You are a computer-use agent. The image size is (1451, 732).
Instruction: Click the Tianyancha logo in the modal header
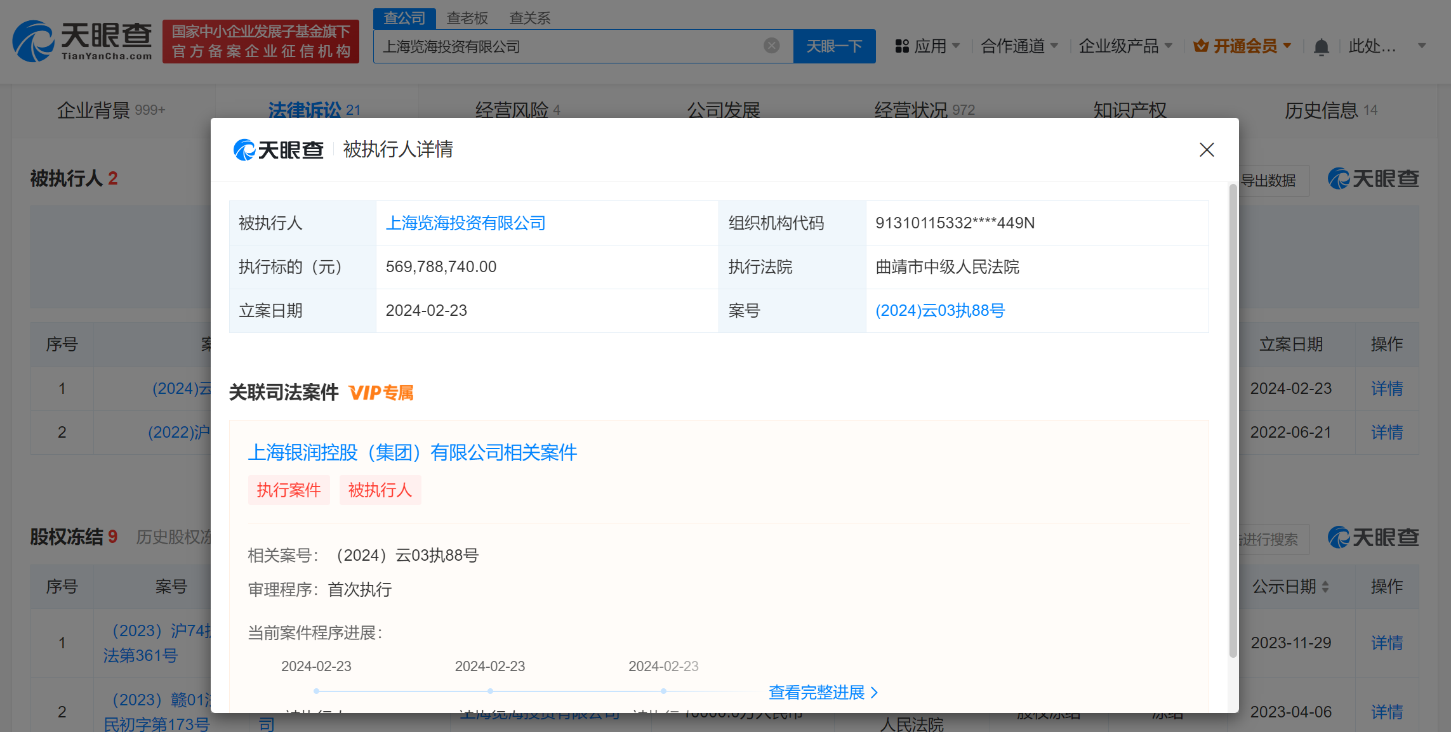(277, 150)
